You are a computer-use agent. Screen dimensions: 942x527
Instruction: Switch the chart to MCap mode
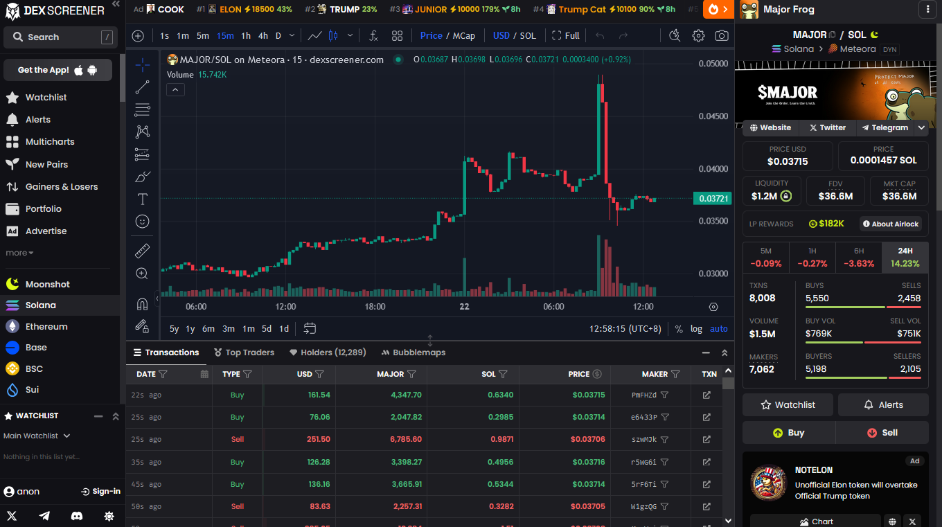(x=464, y=35)
